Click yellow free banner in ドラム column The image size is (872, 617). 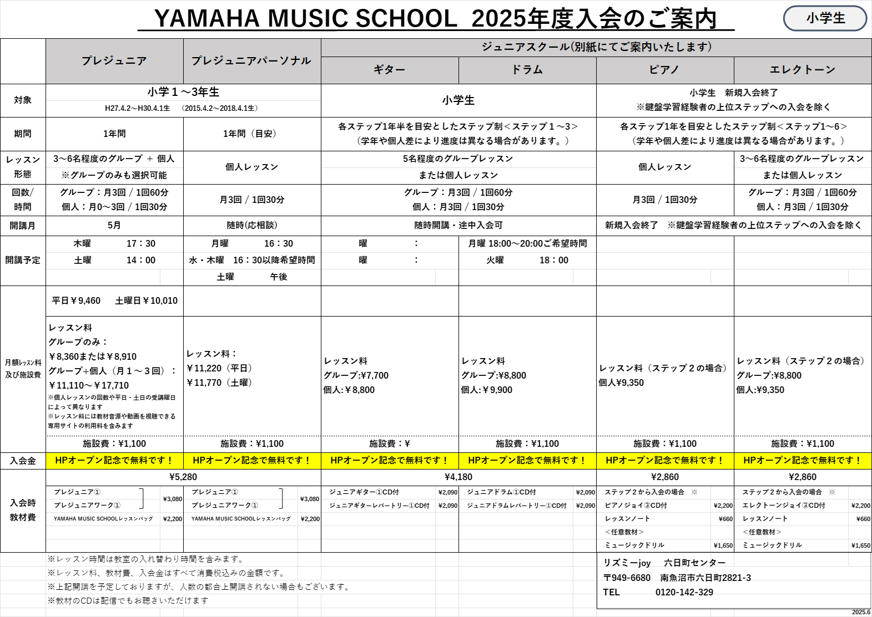527,461
